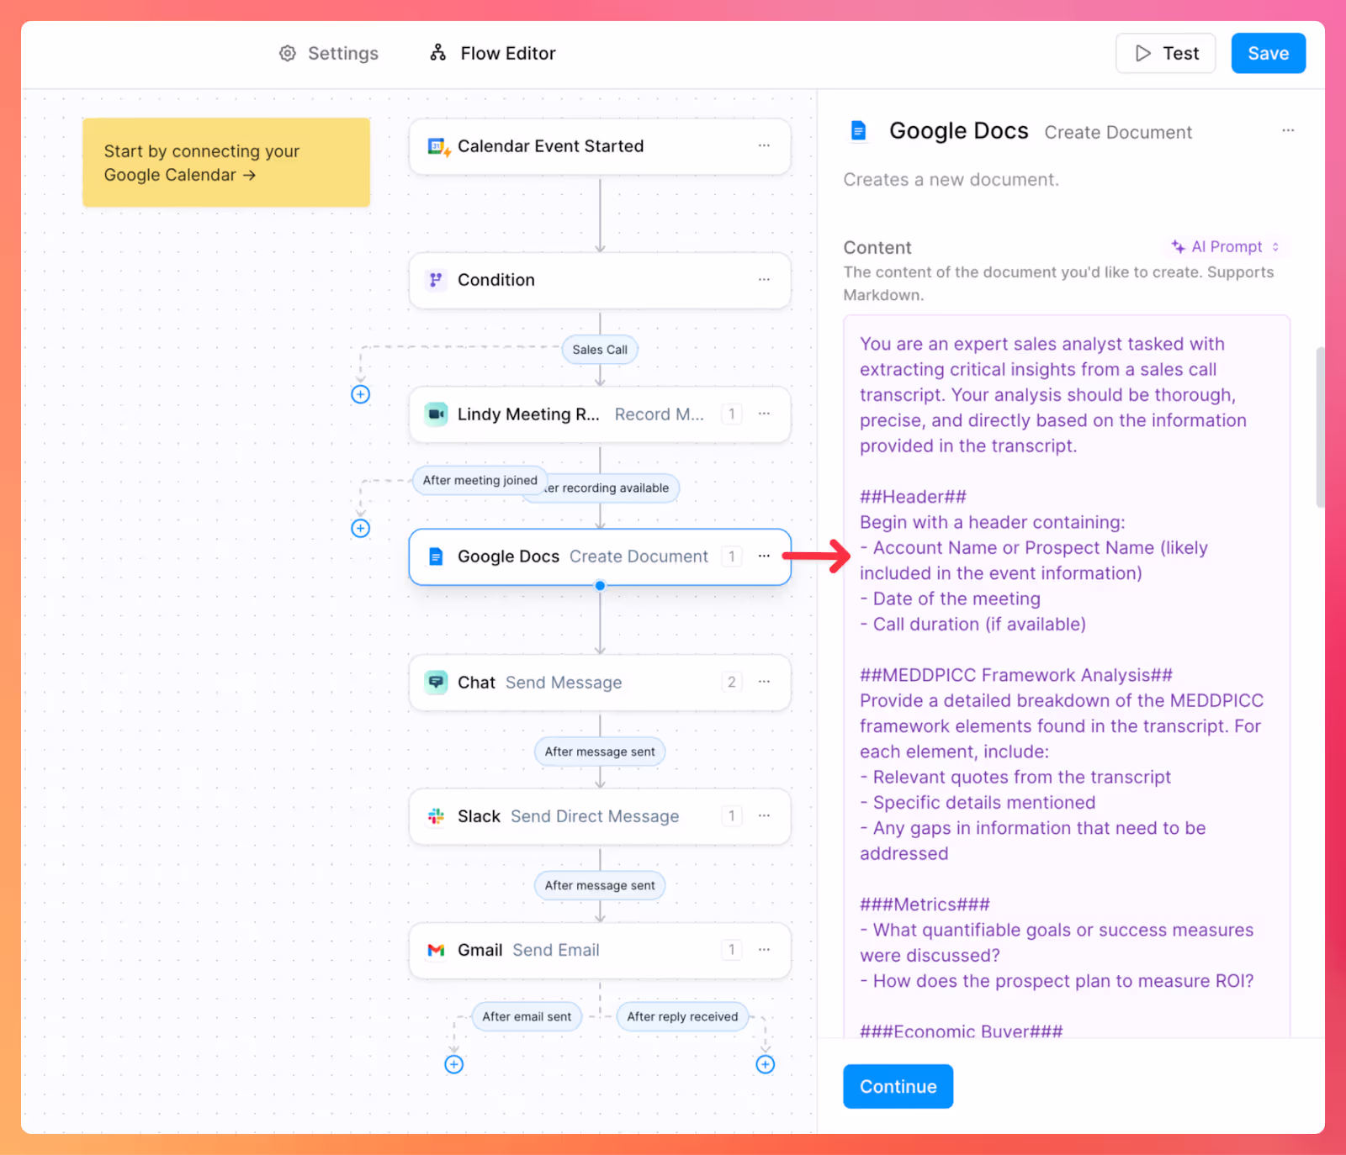This screenshot has width=1346, height=1155.
Task: Open the Calendar Event Started options menu
Action: click(x=764, y=145)
